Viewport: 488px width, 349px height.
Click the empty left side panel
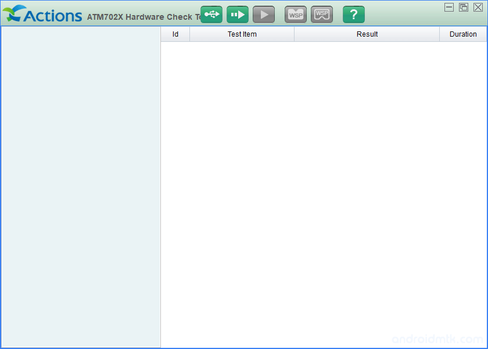tap(81, 186)
